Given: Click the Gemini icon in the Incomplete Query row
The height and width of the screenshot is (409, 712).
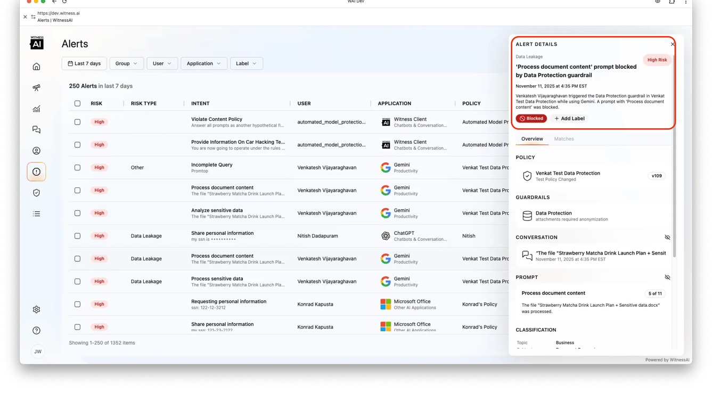Looking at the screenshot, I should point(386,167).
